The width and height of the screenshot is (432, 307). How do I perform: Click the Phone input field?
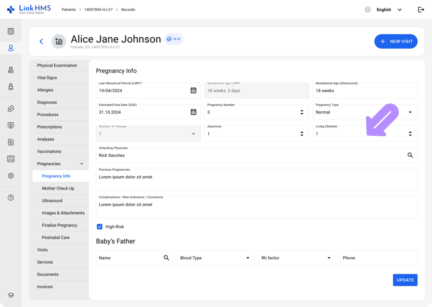click(x=378, y=258)
